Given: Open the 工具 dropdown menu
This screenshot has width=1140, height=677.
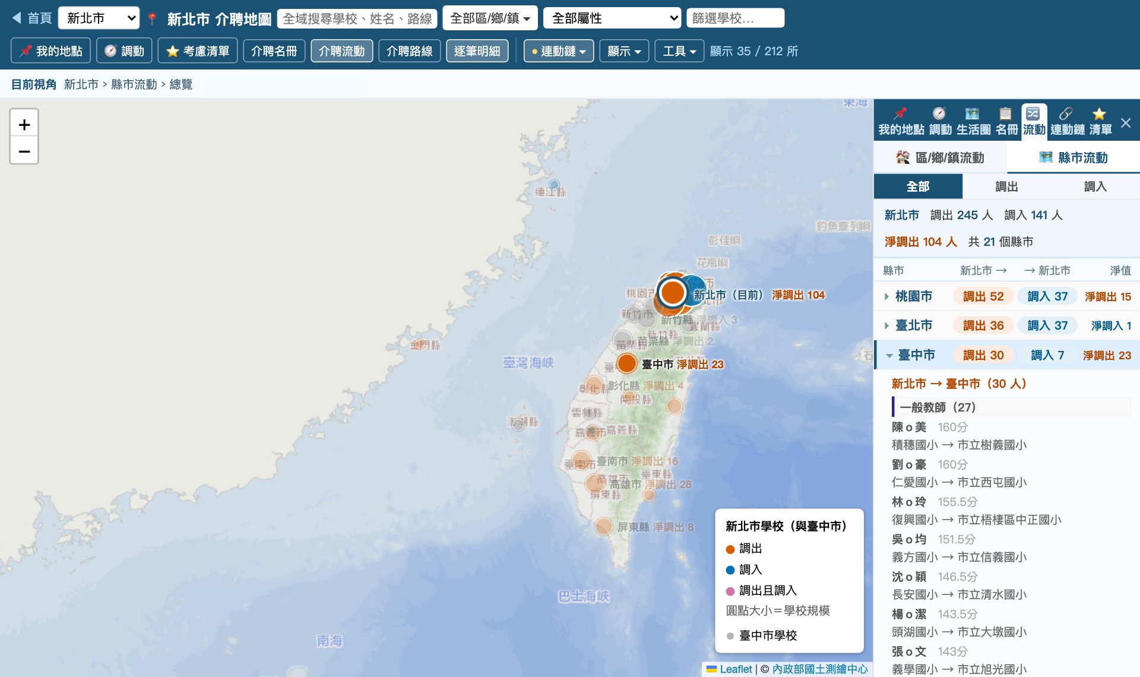Looking at the screenshot, I should tap(679, 51).
